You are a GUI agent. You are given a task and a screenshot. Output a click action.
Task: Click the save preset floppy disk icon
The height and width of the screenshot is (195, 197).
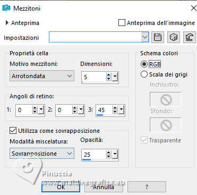click(x=158, y=37)
